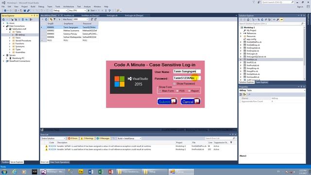The image size is (311, 175).
Task: Expand the Views folder in Server Explorer
Action: [x=10, y=38]
